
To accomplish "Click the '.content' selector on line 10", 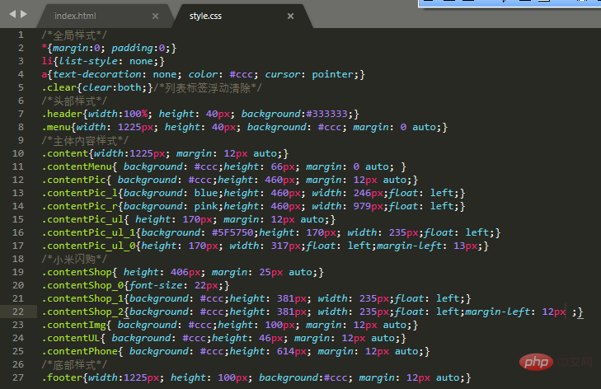I will [65, 153].
